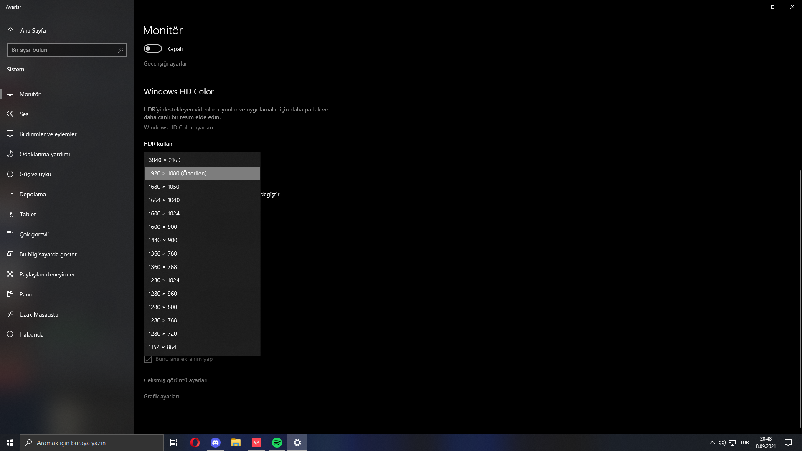The width and height of the screenshot is (802, 451).
Task: Click the resolution list scrollbar
Action: (x=259, y=242)
